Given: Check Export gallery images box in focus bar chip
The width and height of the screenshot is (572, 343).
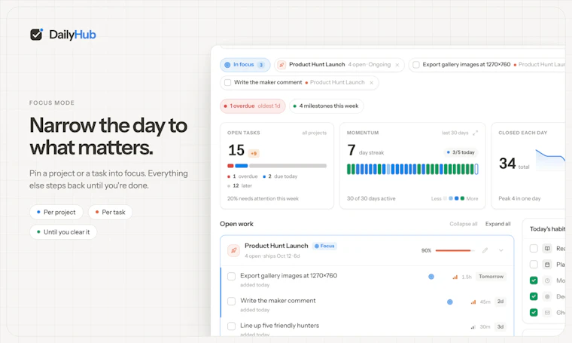Looking at the screenshot, I should 416,65.
